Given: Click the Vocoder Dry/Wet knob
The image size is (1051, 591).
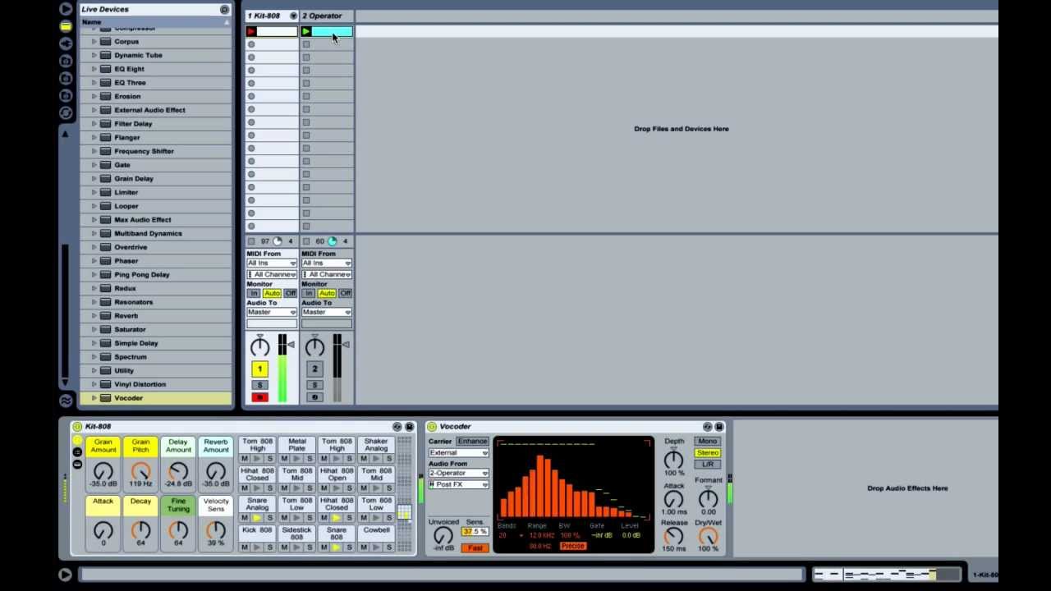Looking at the screenshot, I should pos(708,538).
